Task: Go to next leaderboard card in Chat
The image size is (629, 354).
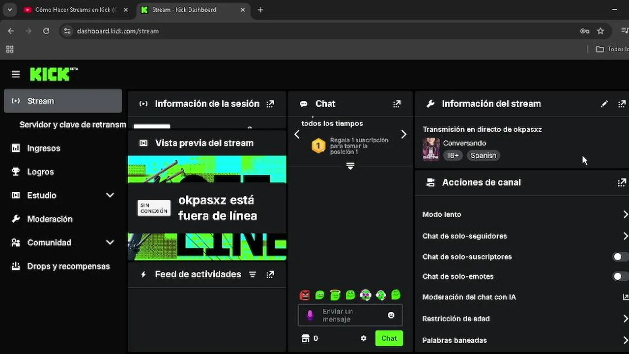Action: pos(403,135)
